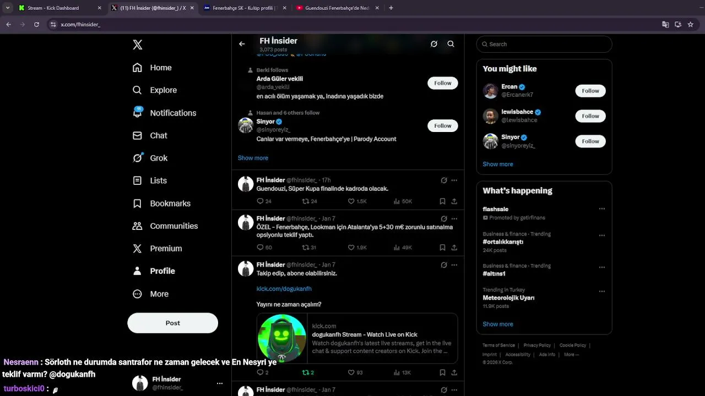This screenshot has height=396, width=705.
Task: Click the Search input field
Action: pos(544,44)
